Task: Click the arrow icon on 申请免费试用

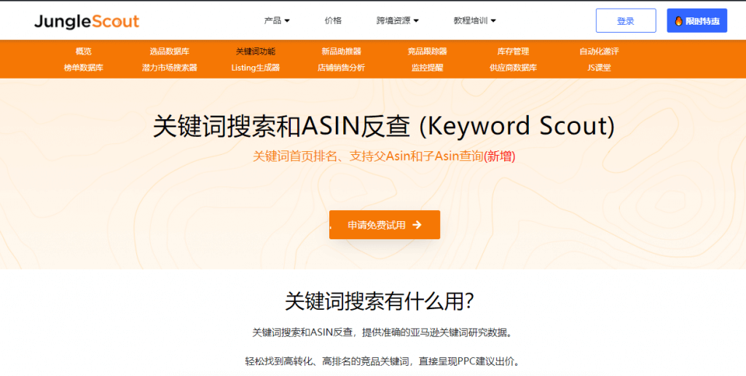Action: coord(417,225)
